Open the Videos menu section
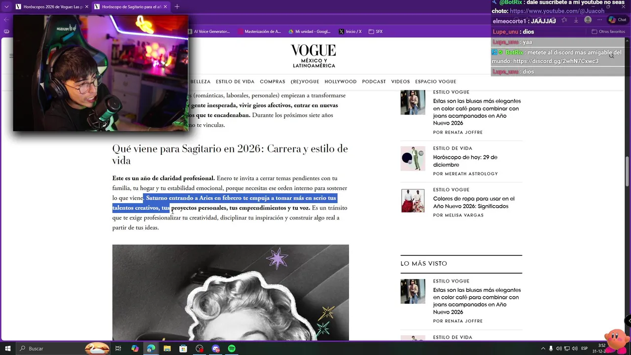This screenshot has width=631, height=355. coord(400,82)
